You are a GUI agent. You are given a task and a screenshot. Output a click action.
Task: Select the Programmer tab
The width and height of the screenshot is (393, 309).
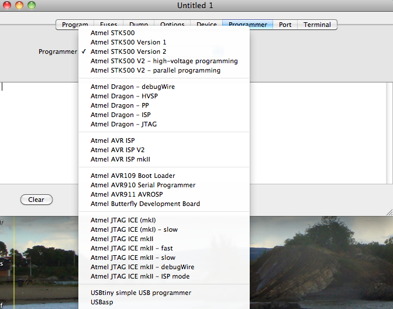[x=247, y=25]
